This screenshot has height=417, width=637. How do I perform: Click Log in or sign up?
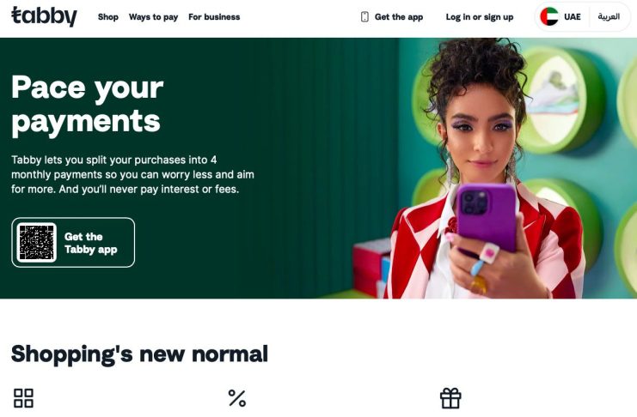[480, 17]
